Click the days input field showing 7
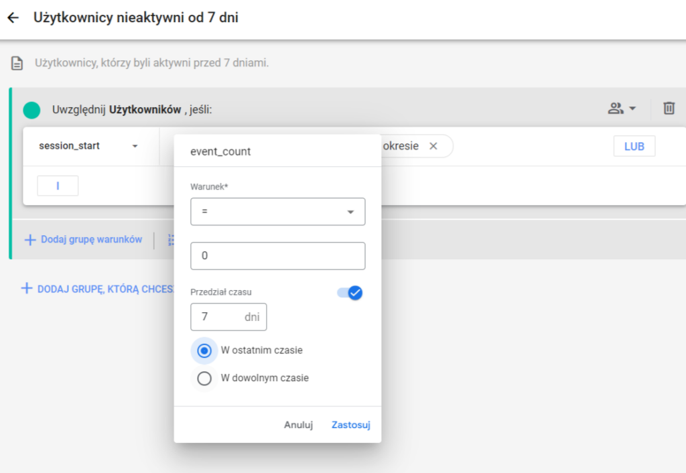Viewport: 686px width, 473px height. coord(228,317)
